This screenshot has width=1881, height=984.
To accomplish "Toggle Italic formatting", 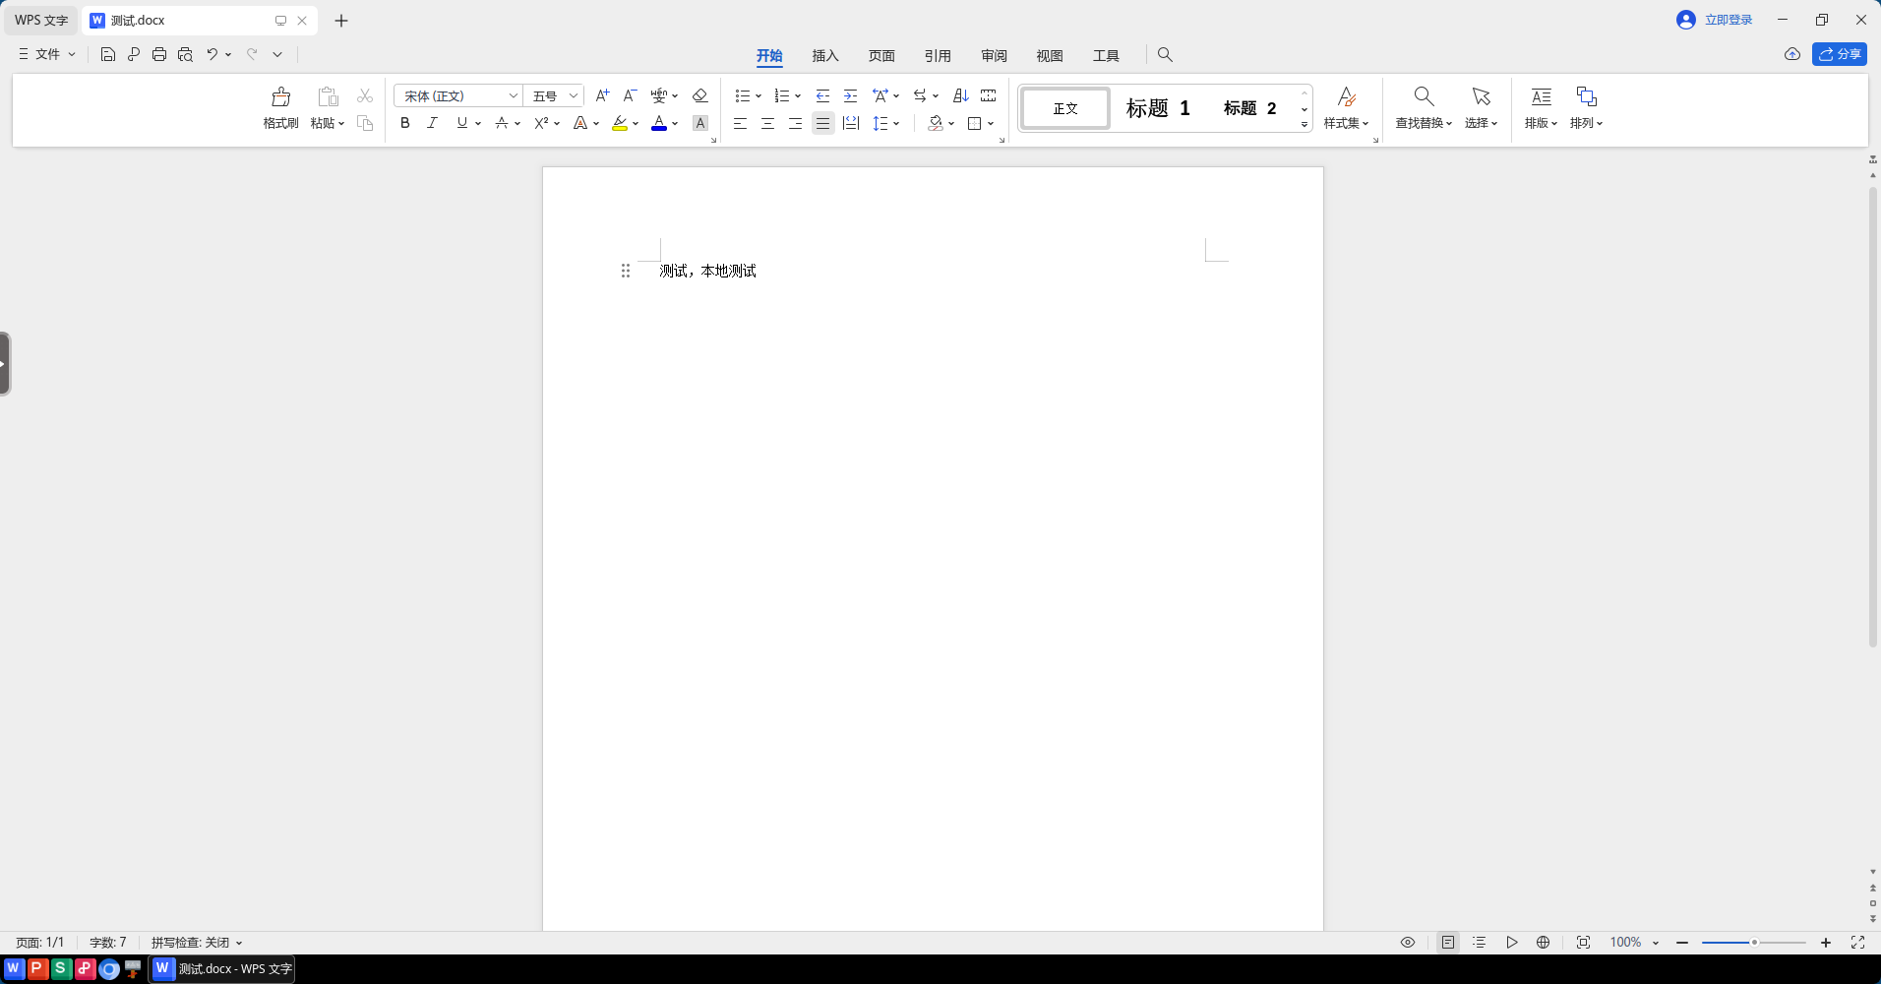I will coord(432,123).
